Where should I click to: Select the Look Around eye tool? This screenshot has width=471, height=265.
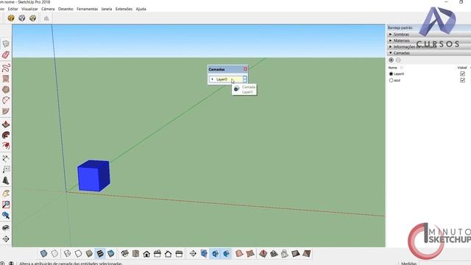(6, 227)
